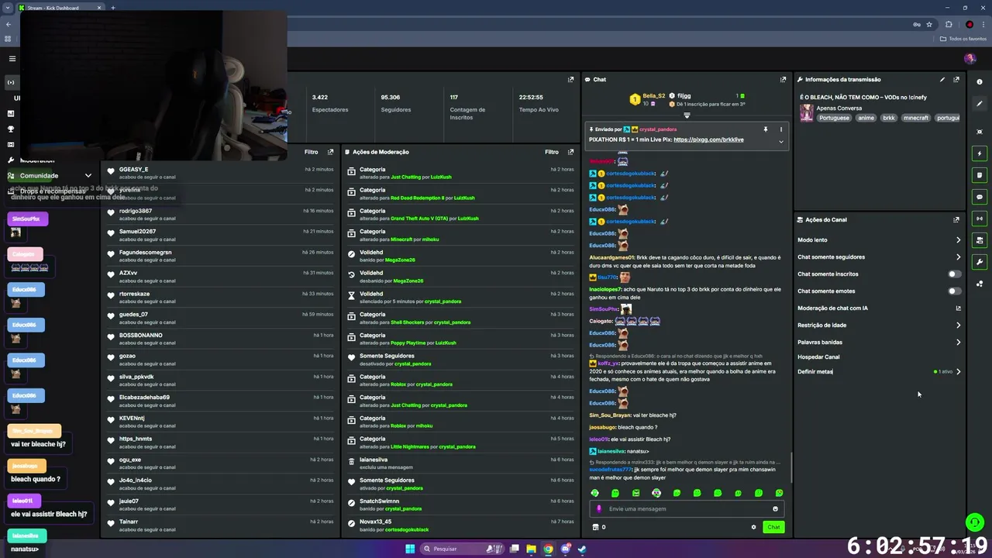Viewport: 992px width, 558px height.
Task: Click the pin icon on pinned message
Action: 765,129
